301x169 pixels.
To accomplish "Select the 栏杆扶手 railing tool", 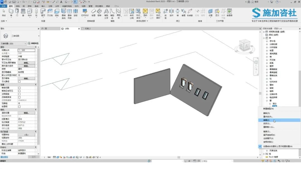I will click(85, 13).
